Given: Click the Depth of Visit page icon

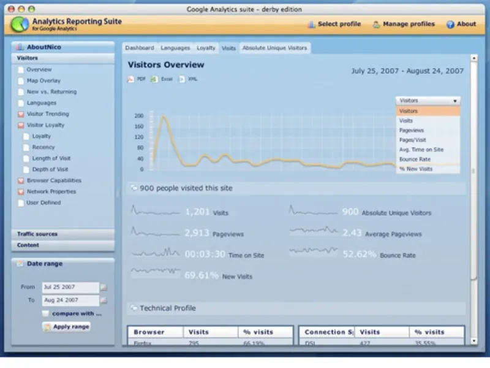Looking at the screenshot, I should tap(26, 170).
